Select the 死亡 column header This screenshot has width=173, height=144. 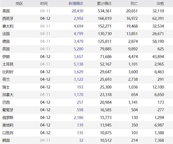pyautogui.click(x=134, y=3)
